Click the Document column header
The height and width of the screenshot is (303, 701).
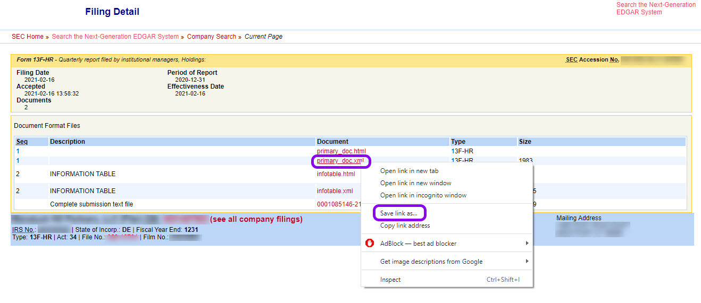[333, 142]
